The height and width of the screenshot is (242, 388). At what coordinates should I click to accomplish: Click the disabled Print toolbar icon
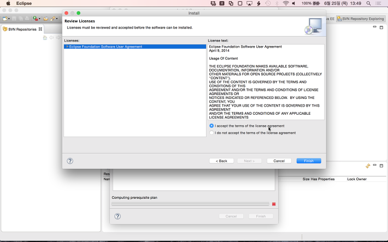pyautogui.click(x=27, y=19)
